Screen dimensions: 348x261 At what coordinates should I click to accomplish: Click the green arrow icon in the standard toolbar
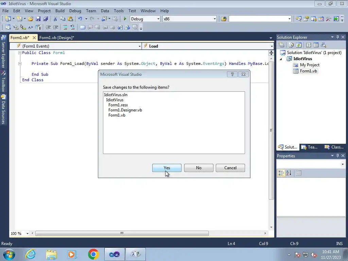tap(336, 19)
